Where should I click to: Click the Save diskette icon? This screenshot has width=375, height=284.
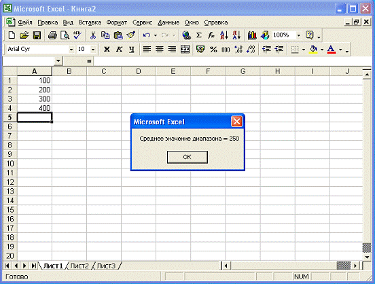37,35
